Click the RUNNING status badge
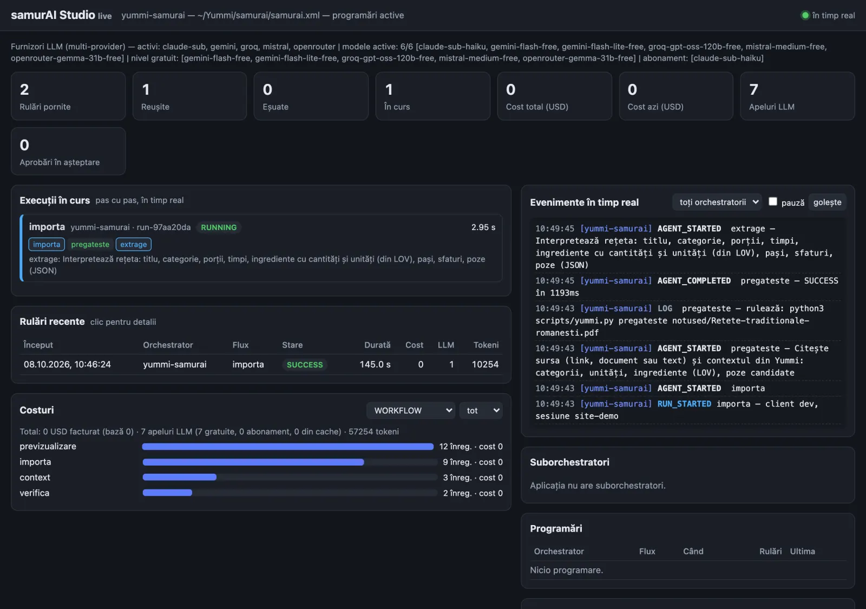The height and width of the screenshot is (609, 866). [219, 227]
